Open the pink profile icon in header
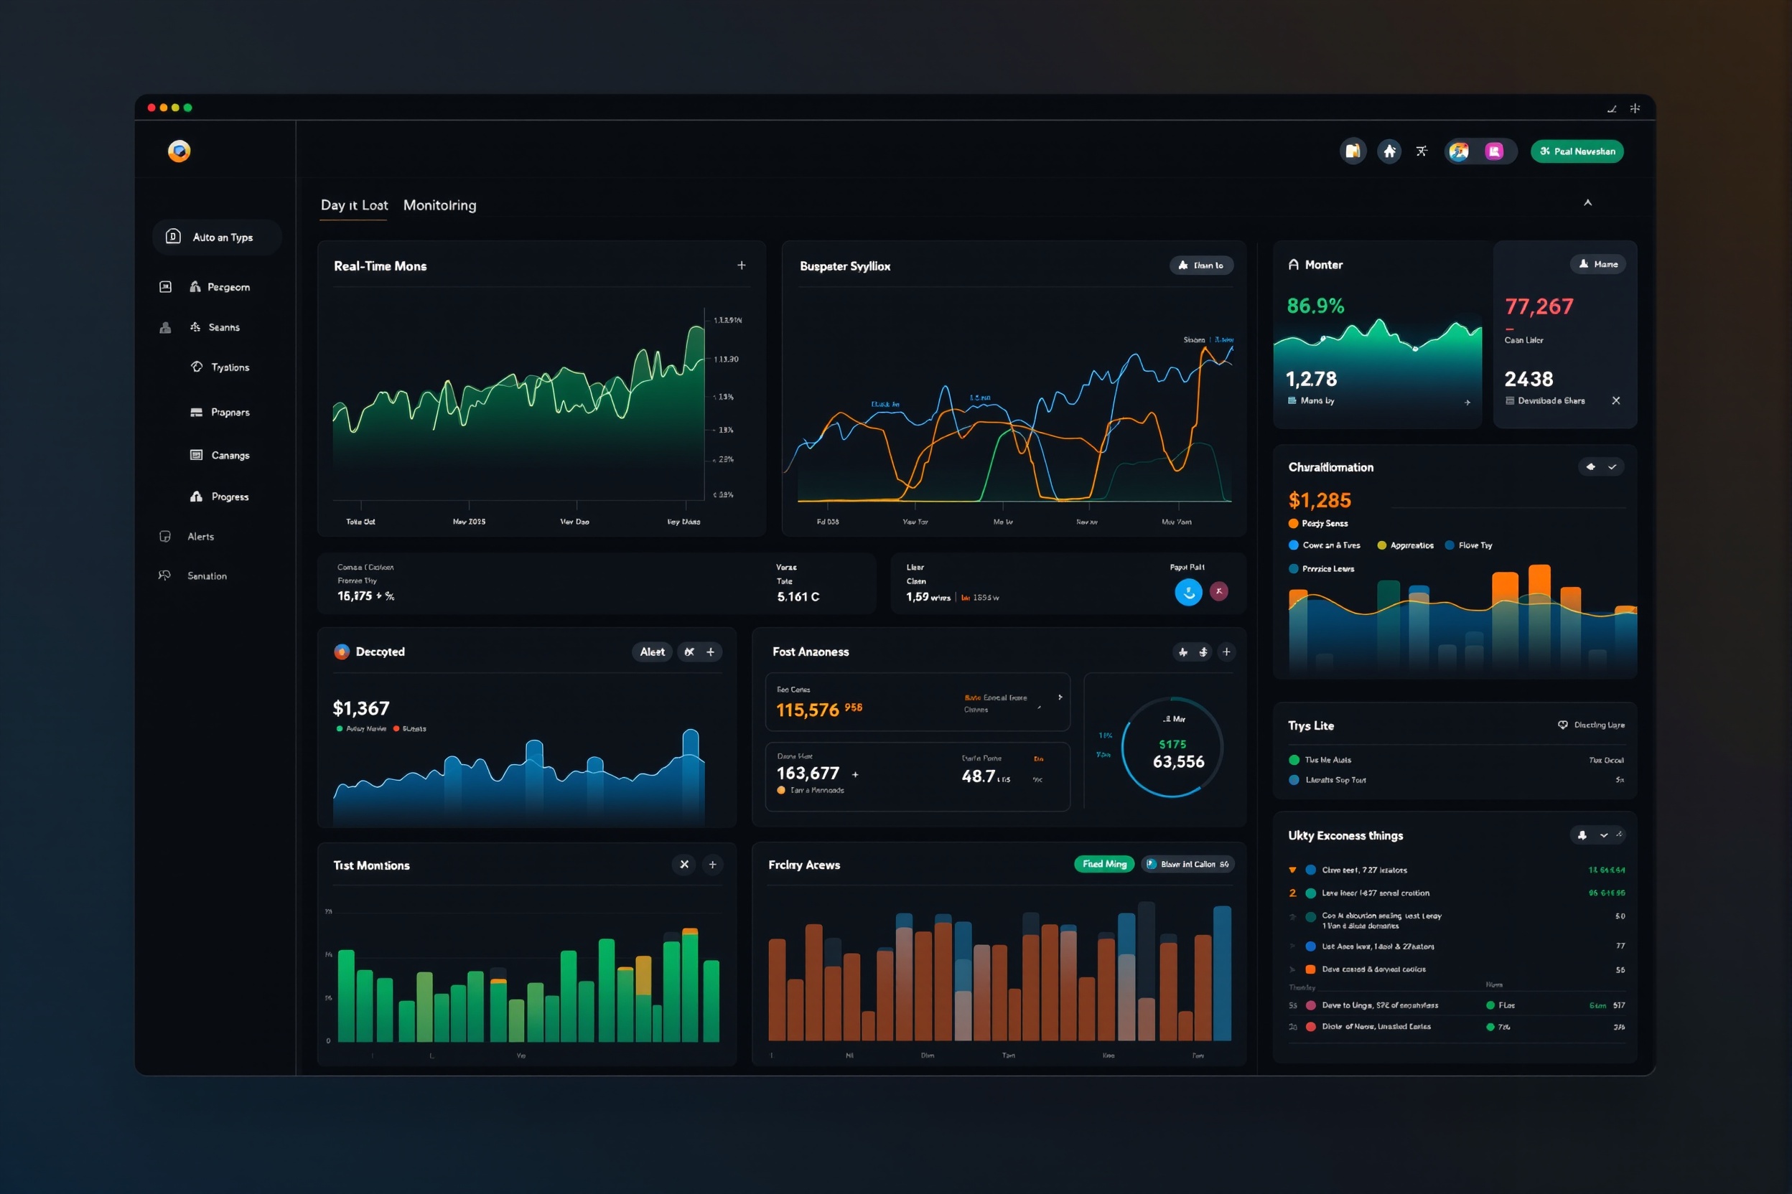 coord(1494,151)
